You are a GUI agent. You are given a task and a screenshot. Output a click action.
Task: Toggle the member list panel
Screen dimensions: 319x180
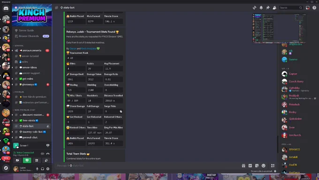click(x=274, y=8)
